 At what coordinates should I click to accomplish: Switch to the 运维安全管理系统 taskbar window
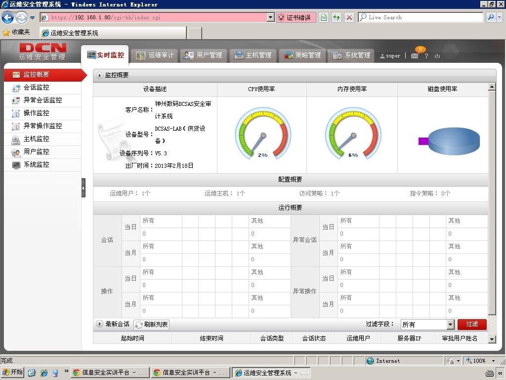coord(271,373)
